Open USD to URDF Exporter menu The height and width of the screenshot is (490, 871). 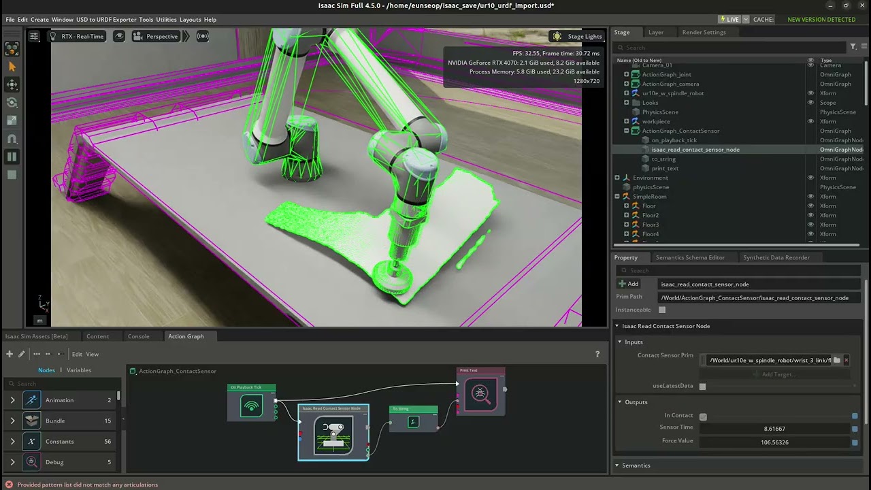click(106, 20)
